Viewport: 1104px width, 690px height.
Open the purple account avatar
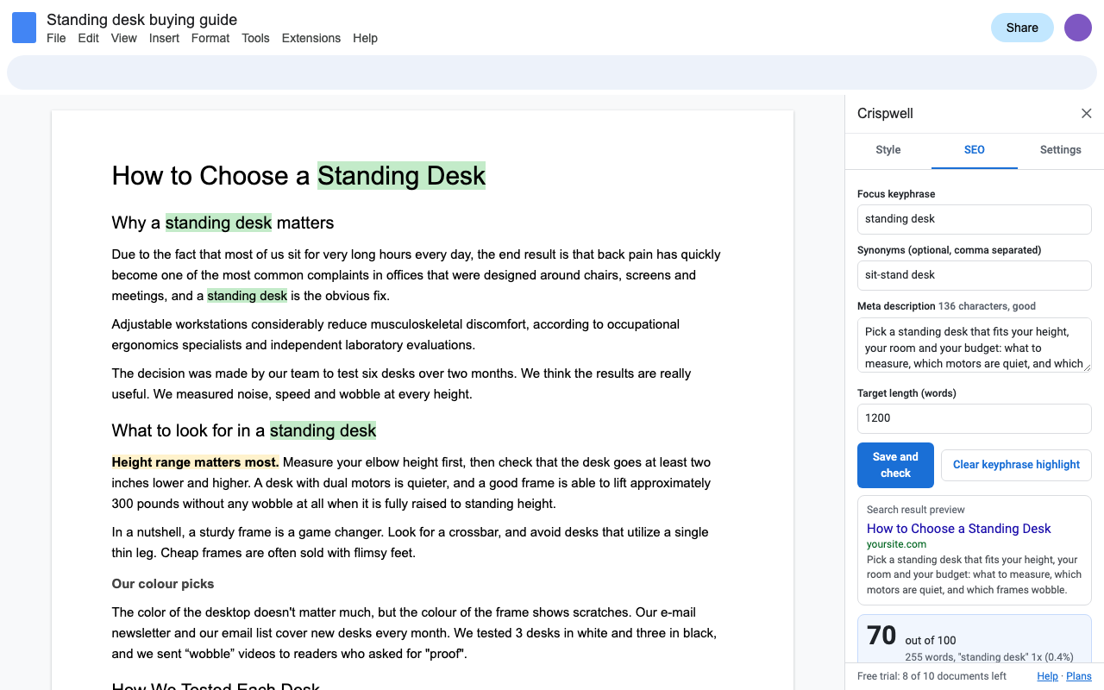pyautogui.click(x=1078, y=28)
